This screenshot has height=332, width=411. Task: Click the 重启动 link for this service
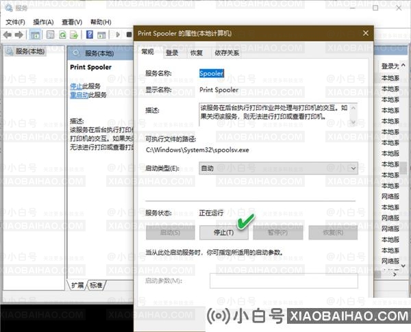(x=79, y=95)
